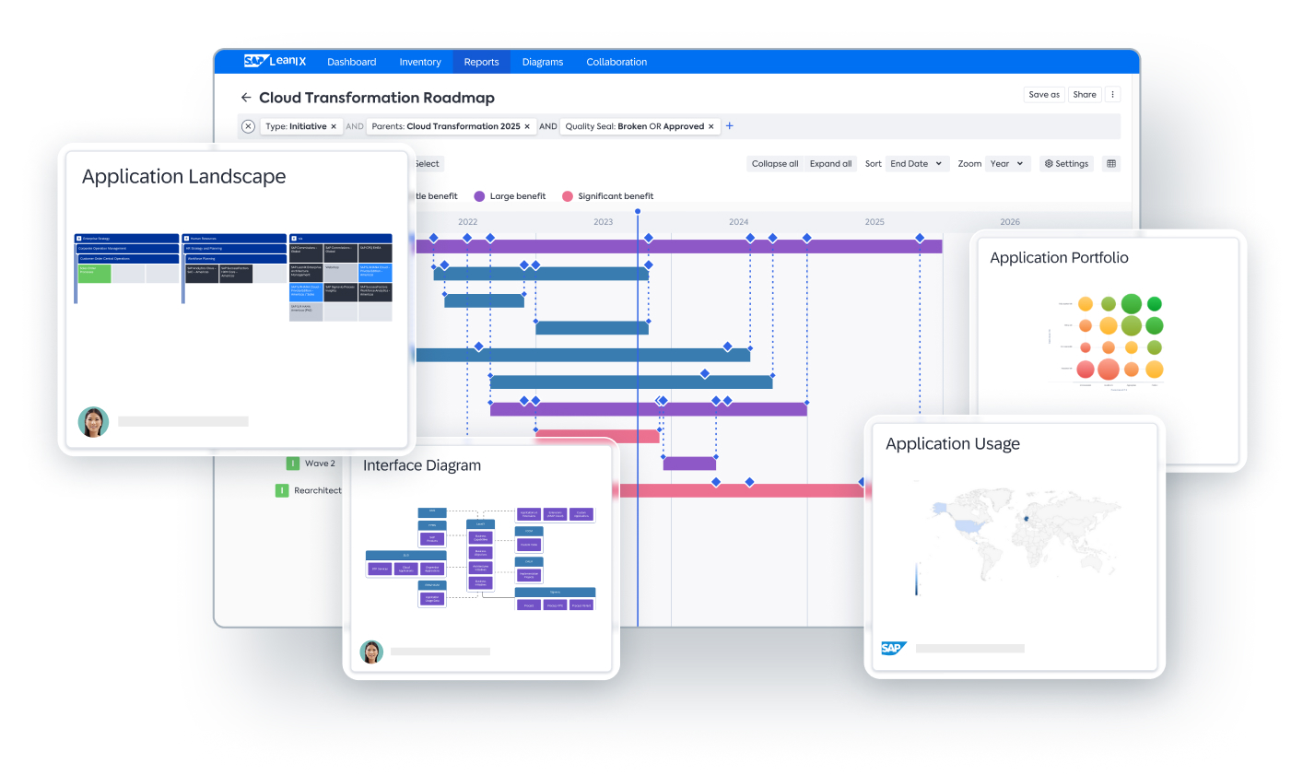Screen dimensions: 1303x775
Task: Open the grid view icon next to Settings
Action: [1110, 163]
